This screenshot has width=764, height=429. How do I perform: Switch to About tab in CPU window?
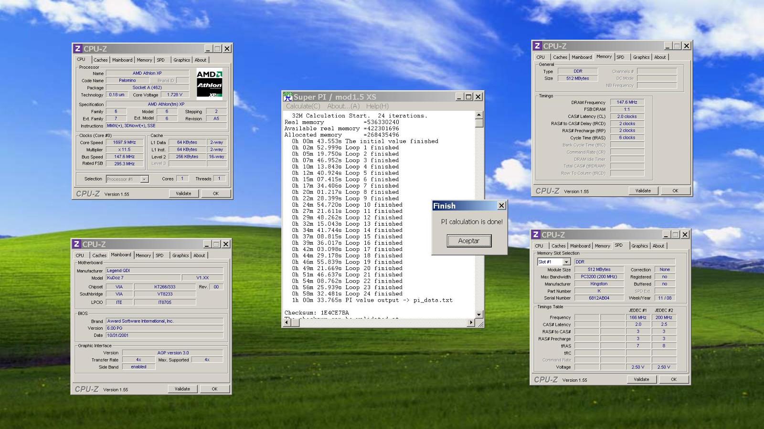(201, 60)
